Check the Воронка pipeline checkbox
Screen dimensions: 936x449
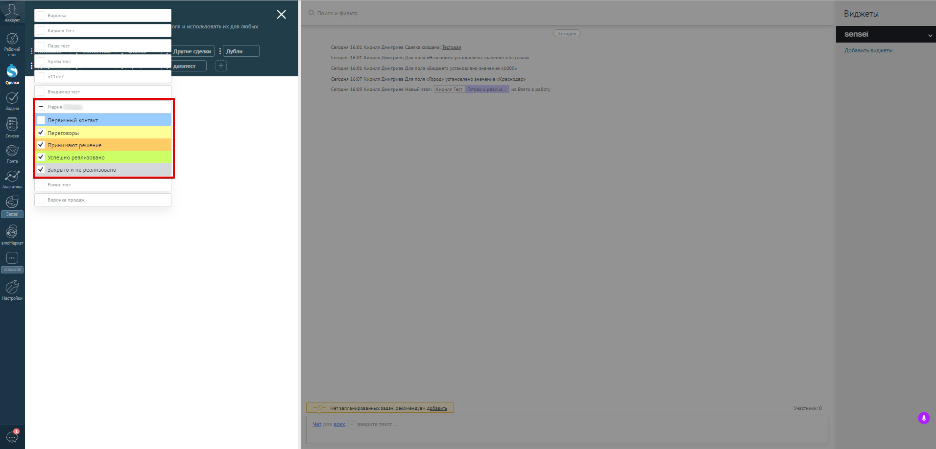tap(41, 16)
